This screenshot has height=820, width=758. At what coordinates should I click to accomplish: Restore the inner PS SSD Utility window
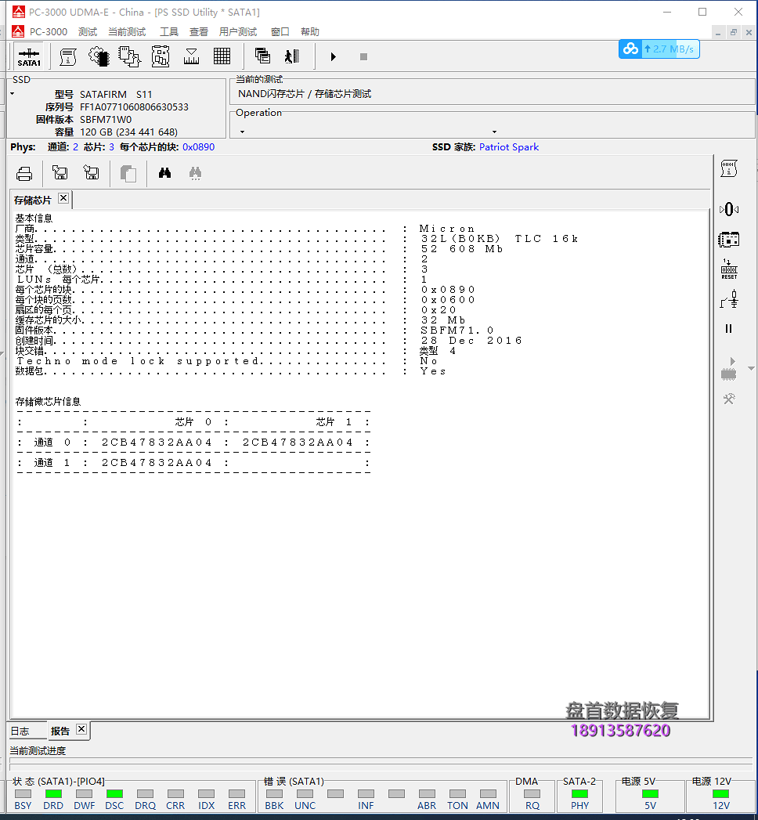[734, 32]
